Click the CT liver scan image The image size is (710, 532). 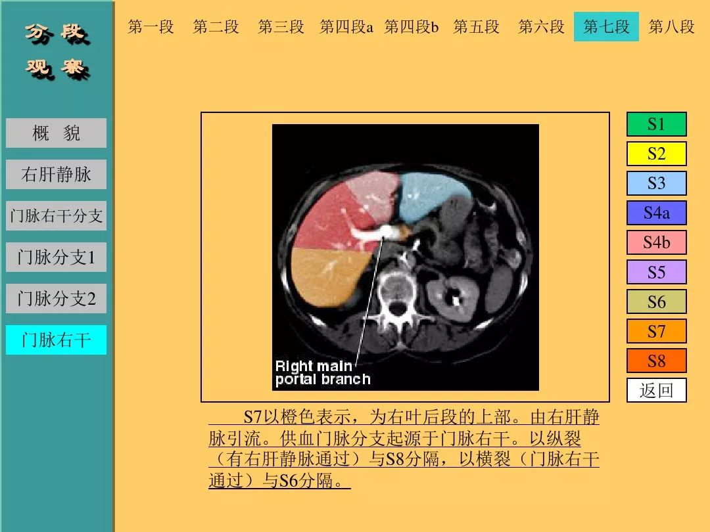tap(405, 257)
